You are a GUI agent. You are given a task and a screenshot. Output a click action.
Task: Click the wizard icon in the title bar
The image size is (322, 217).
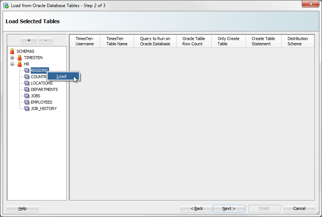click(x=6, y=6)
